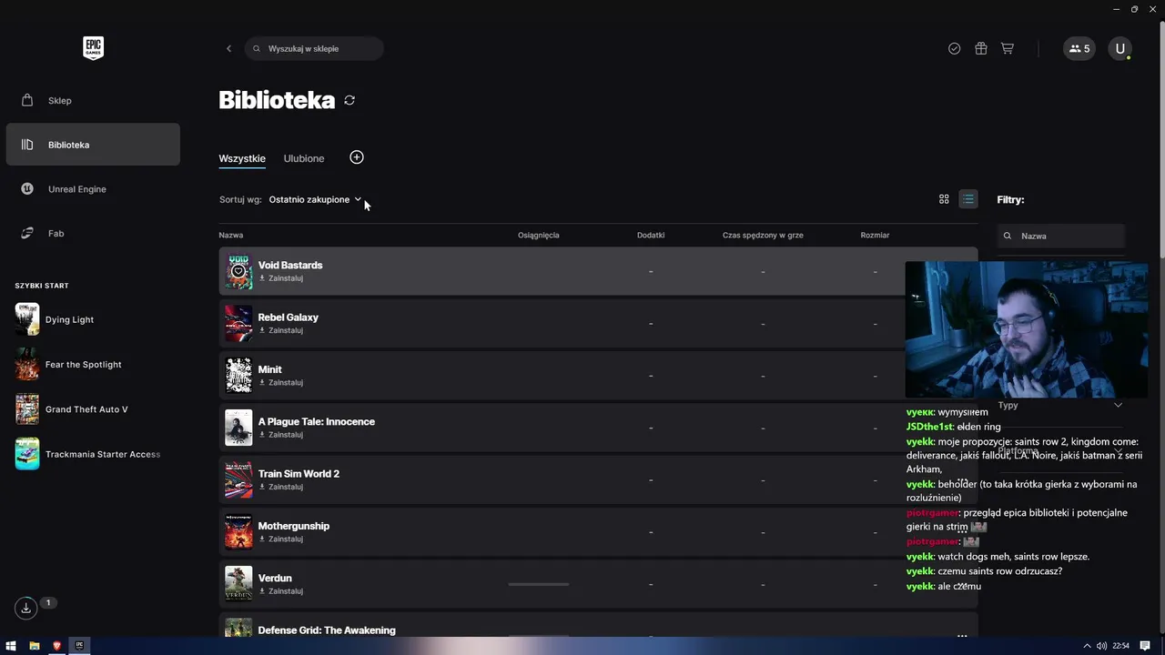Click the Mothergunship thumbnail
The width and height of the screenshot is (1165, 655).
[238, 531]
